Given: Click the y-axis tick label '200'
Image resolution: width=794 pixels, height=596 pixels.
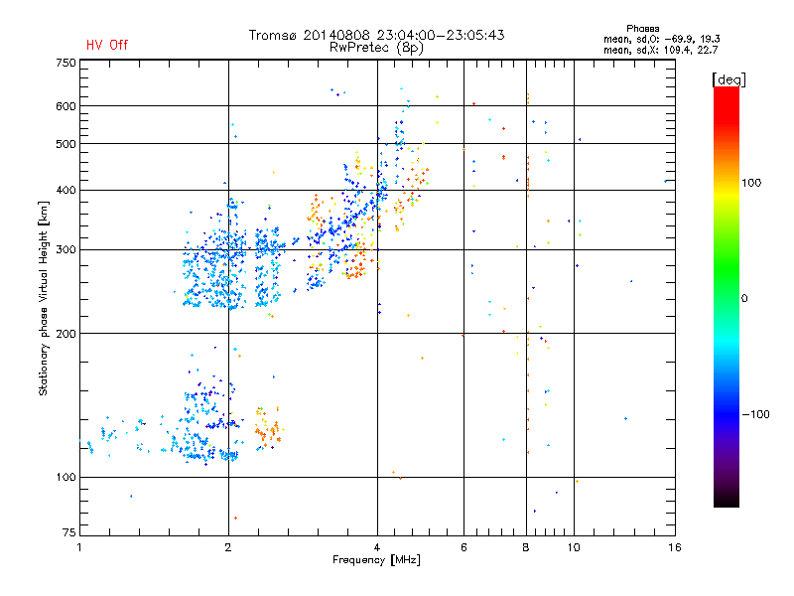Looking at the screenshot, I should tap(66, 334).
